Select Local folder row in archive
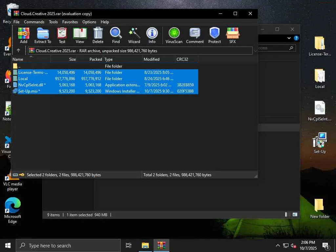This screenshot has height=252, width=336. [x=105, y=79]
